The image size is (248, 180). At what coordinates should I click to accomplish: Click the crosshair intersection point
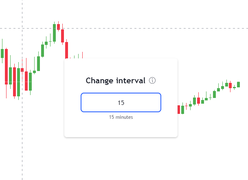click(x=22, y=28)
